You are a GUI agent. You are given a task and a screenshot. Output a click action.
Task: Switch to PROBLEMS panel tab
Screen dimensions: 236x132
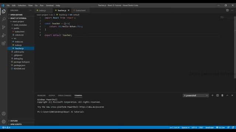click(41, 95)
